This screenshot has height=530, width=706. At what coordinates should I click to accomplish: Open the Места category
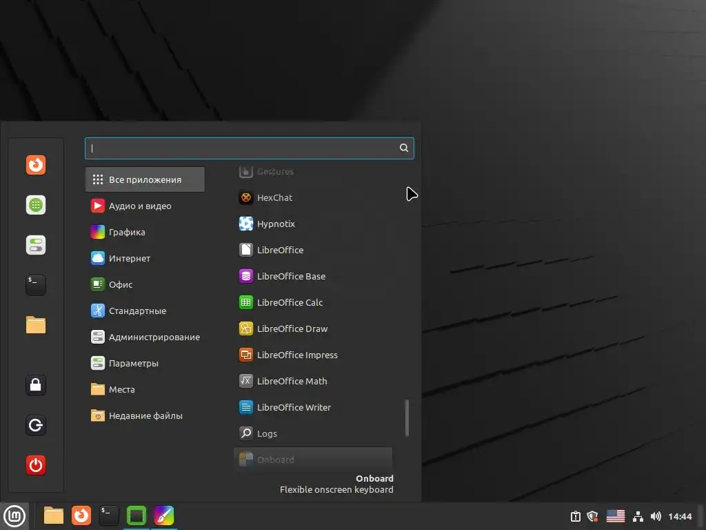tap(145, 389)
